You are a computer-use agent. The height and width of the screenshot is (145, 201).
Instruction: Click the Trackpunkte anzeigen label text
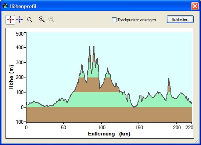click(x=137, y=20)
